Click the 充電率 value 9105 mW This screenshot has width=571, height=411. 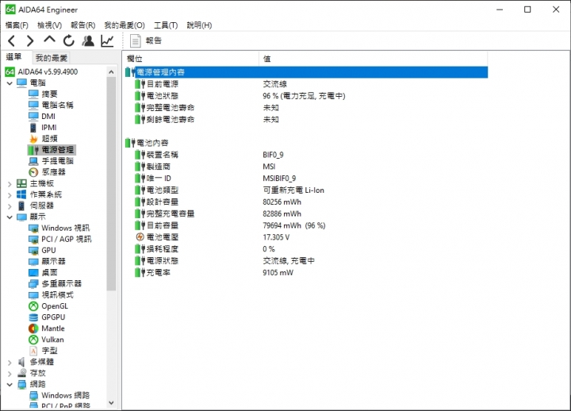tap(278, 273)
